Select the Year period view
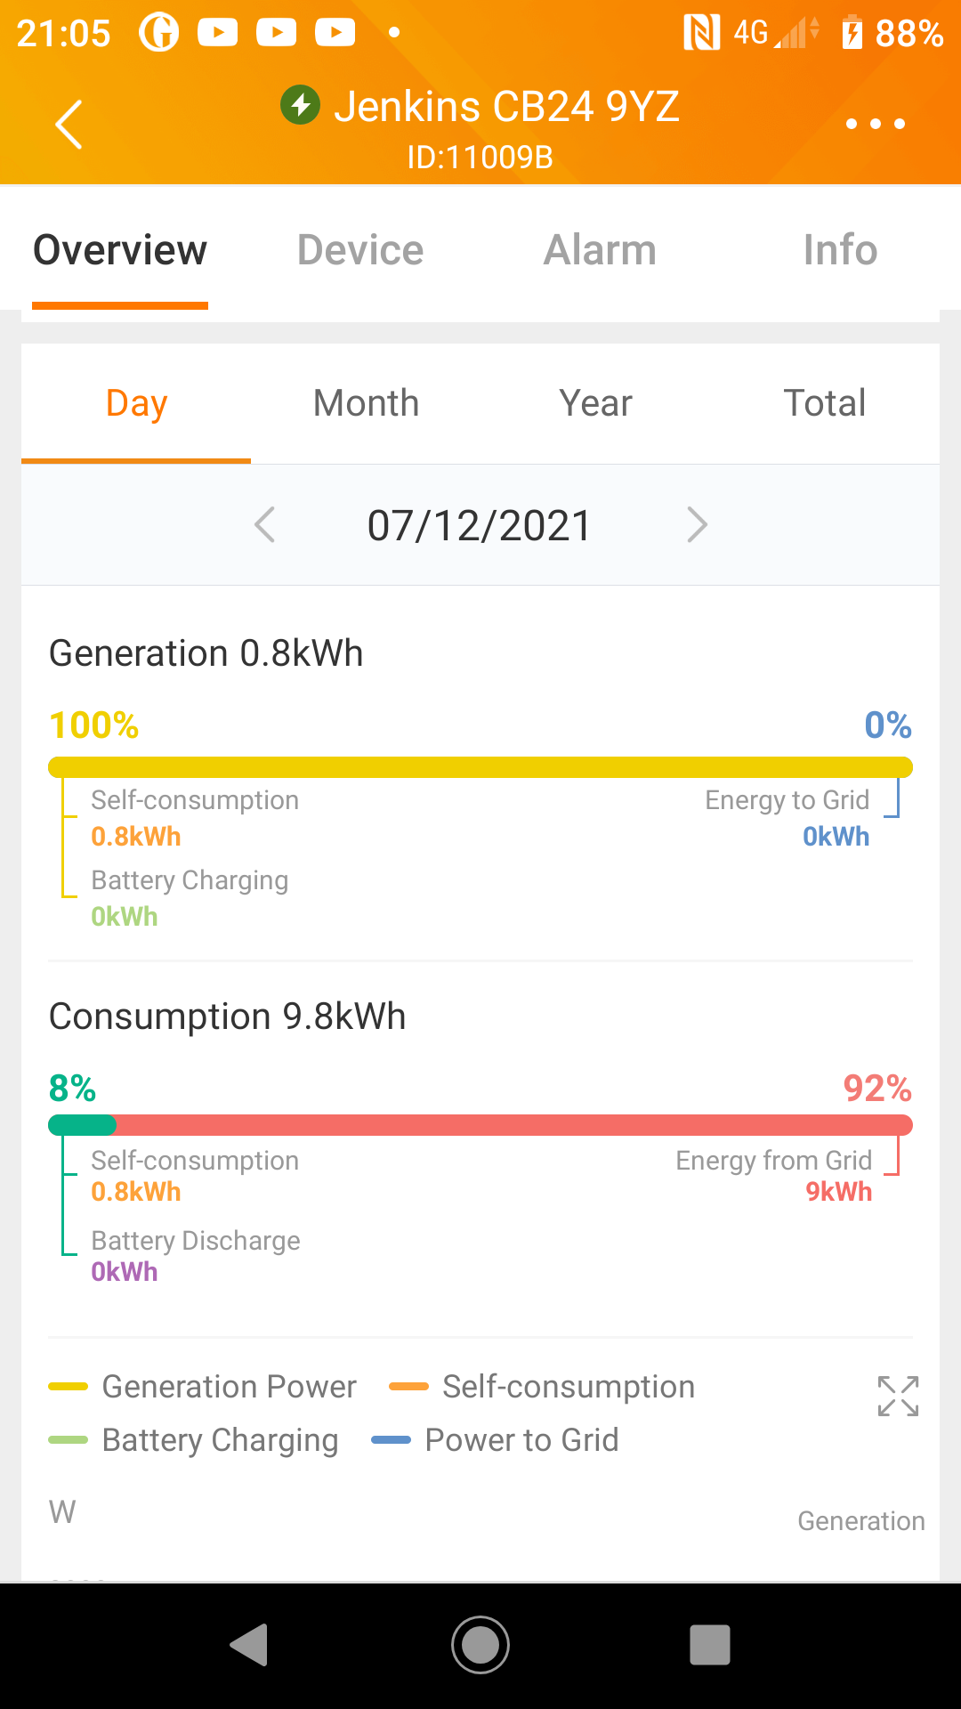The image size is (961, 1709). (x=595, y=403)
